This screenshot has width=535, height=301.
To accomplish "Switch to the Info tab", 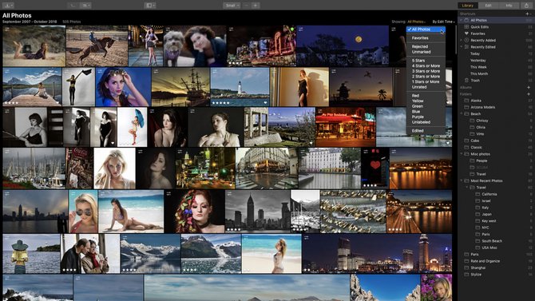I will point(509,6).
